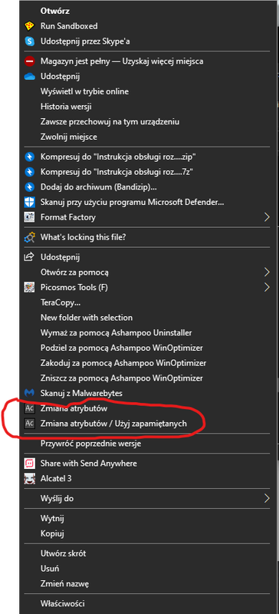Click the What's locking this file icon
Viewport: 279px width, 614px height.
pos(30,237)
